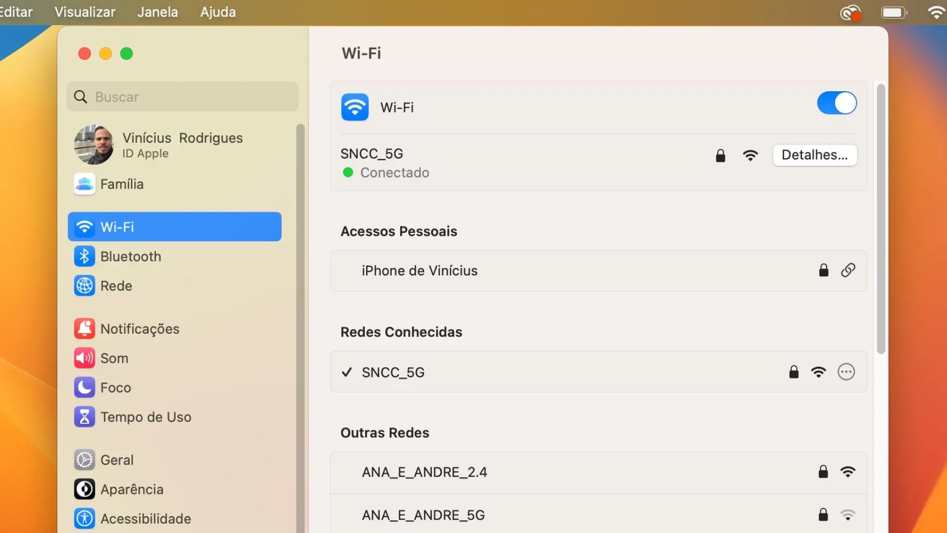947x533 pixels.
Task: Disable Wi-Fi using the toggle switch
Action: (x=837, y=103)
